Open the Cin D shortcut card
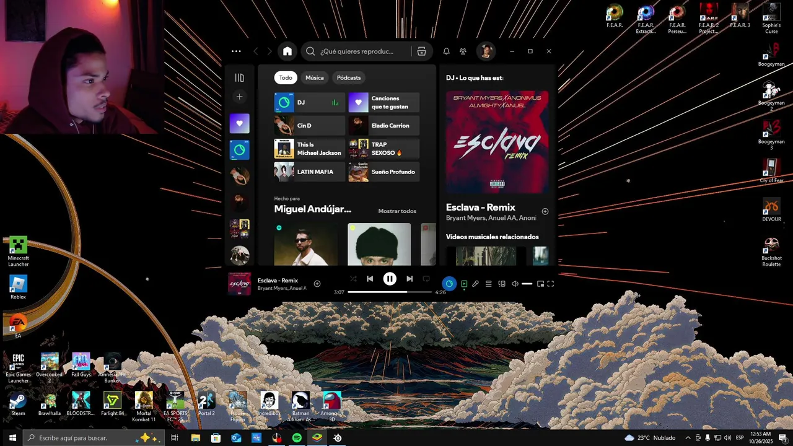The image size is (793, 446). point(309,126)
